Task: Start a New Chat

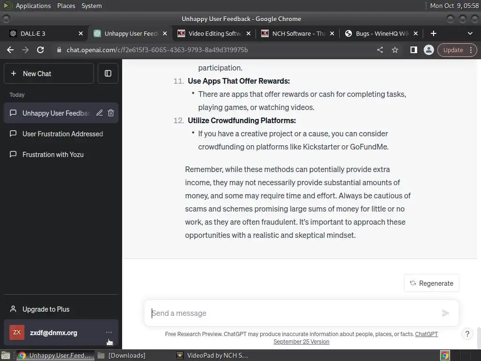Action: click(x=49, y=73)
